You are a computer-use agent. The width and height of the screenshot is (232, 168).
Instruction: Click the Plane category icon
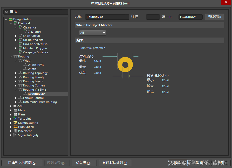click(x=15, y=114)
